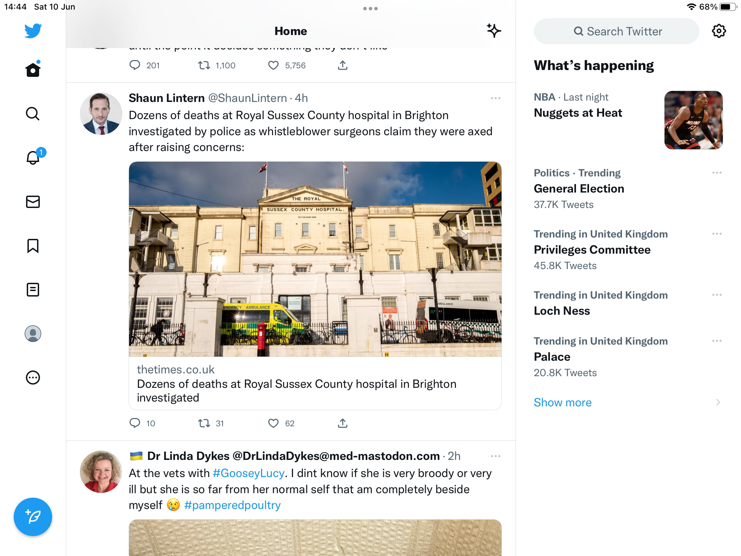Share the tweet with 5,756 likes
Viewport: 741px width, 556px height.
point(343,65)
